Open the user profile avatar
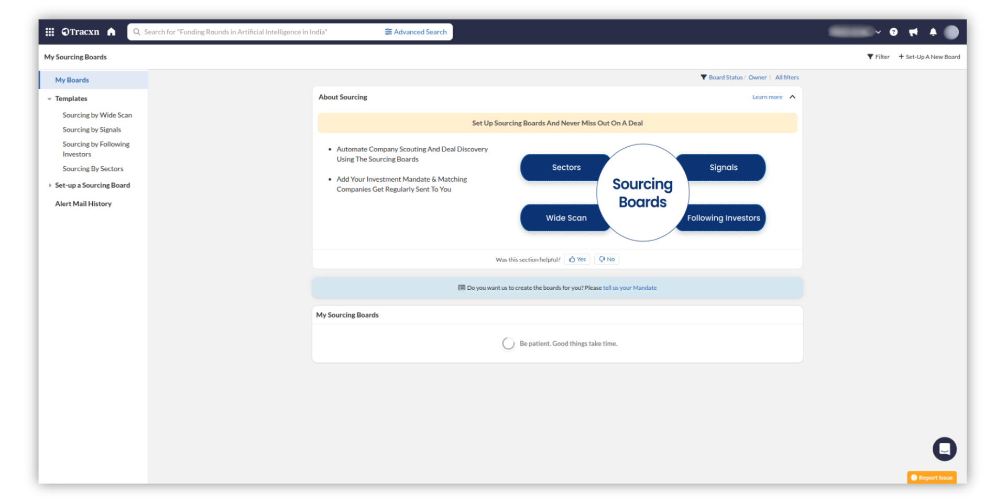The height and width of the screenshot is (503, 1006). coord(951,32)
